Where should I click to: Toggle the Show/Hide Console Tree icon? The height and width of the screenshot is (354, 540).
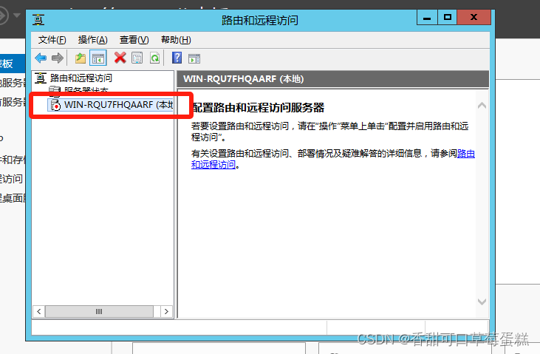(x=98, y=58)
